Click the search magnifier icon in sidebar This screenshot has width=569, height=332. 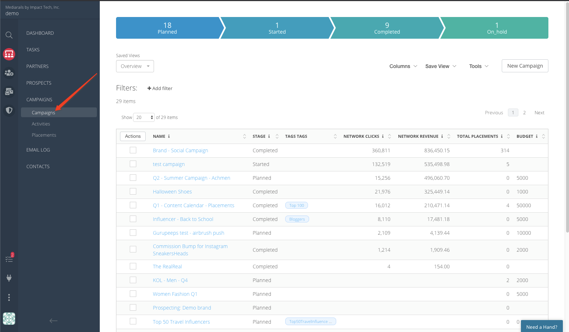(9, 35)
